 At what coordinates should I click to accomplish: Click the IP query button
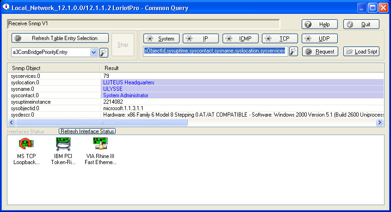(x=201, y=38)
